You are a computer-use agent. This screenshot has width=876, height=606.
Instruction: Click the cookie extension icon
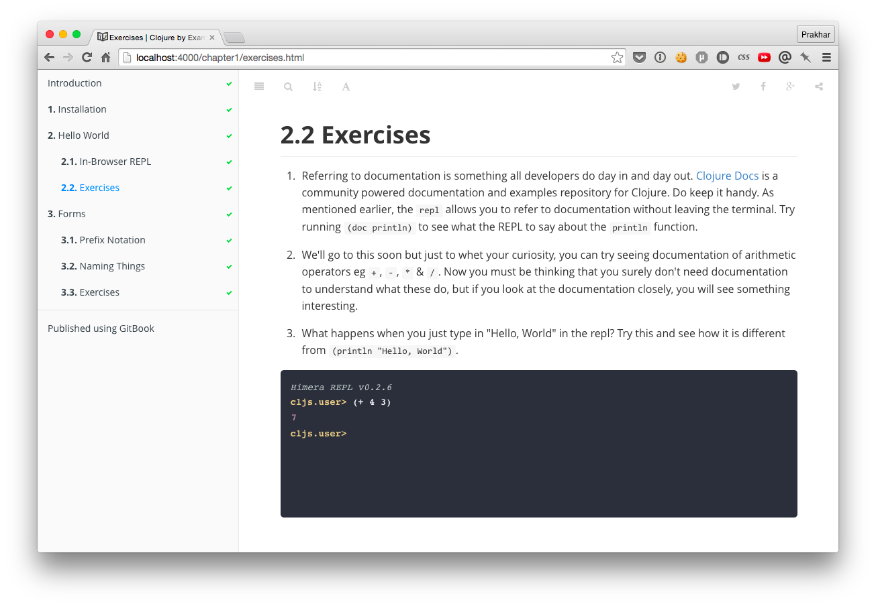681,58
